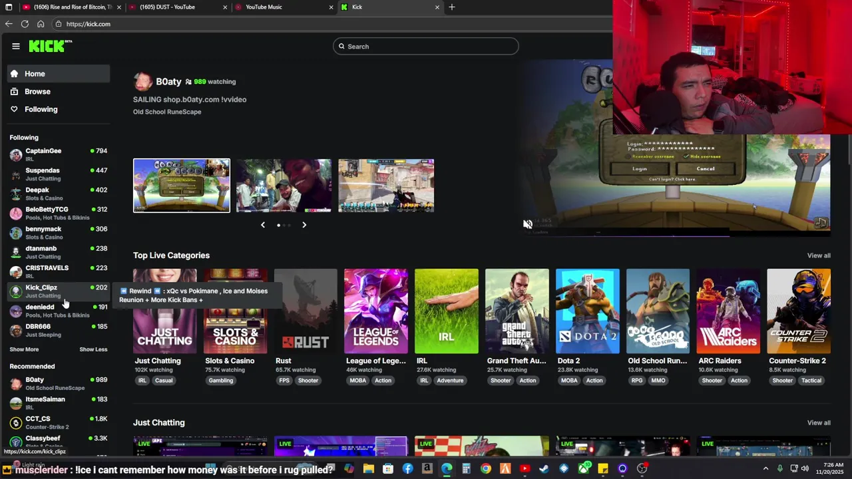Click RPG tag under Old School RuneScape

(636, 381)
